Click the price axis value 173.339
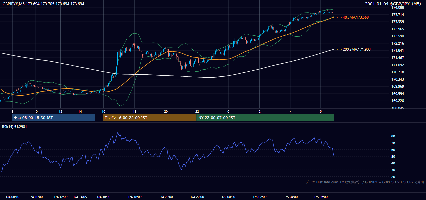 [x=397, y=22]
